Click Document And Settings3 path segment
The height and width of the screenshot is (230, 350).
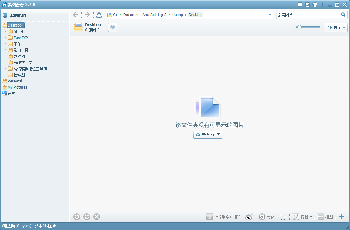point(145,15)
